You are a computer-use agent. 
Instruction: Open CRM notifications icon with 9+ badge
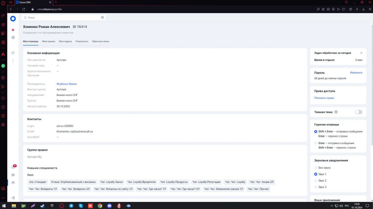(x=13, y=167)
